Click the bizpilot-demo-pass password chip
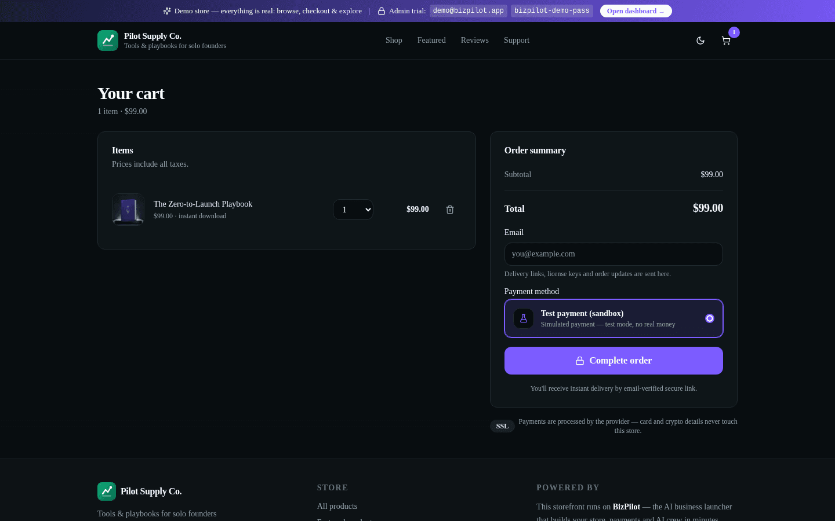This screenshot has width=835, height=521. pyautogui.click(x=552, y=11)
